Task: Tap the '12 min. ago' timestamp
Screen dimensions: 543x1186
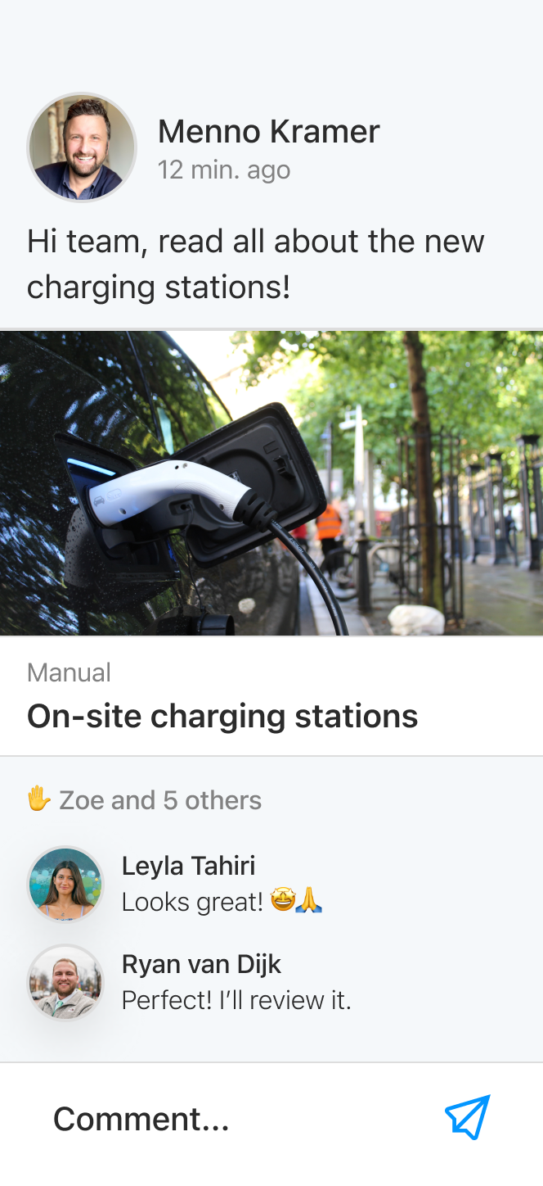Action: click(x=224, y=170)
